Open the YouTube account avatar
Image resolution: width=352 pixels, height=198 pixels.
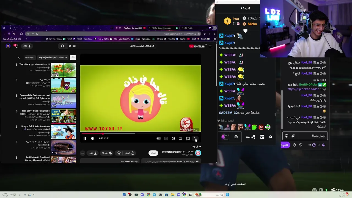pyautogui.click(x=8, y=46)
